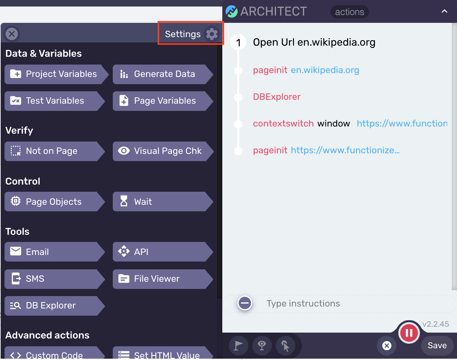The image size is (457, 360).
Task: Select the contextswitch window action
Action: pyautogui.click(x=350, y=124)
